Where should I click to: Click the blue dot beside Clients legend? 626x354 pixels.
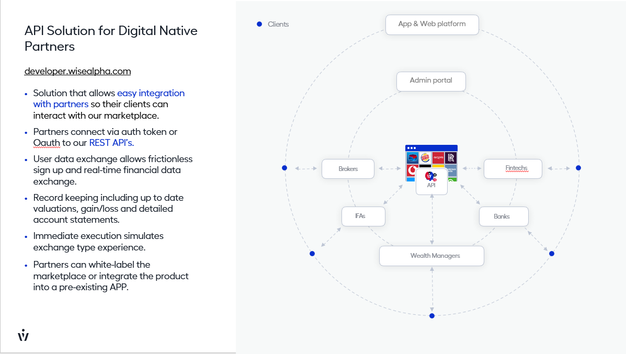pyautogui.click(x=259, y=24)
